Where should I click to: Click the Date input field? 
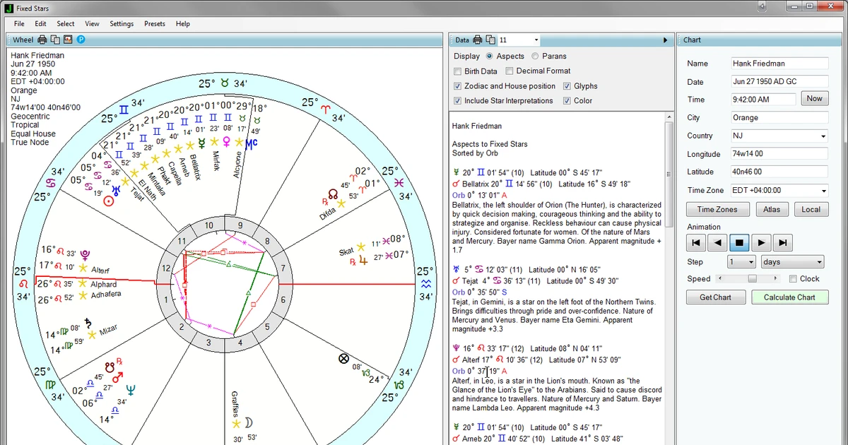779,81
